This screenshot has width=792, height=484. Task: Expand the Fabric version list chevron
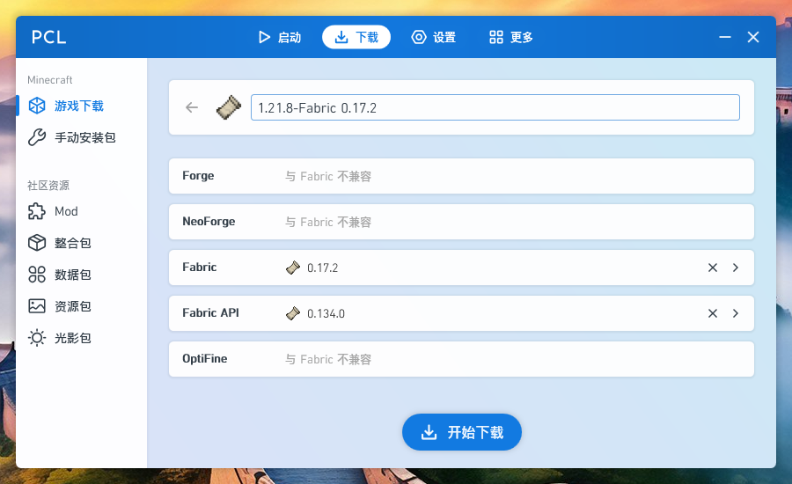736,268
